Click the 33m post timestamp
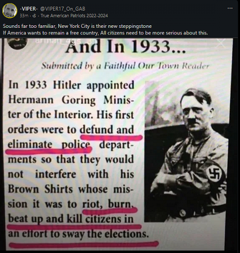Image resolution: width=240 pixels, height=253 pixels. click(24, 16)
